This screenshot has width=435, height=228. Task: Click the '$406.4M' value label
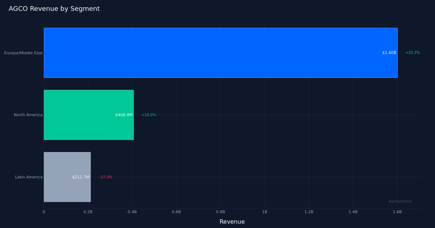(124, 115)
